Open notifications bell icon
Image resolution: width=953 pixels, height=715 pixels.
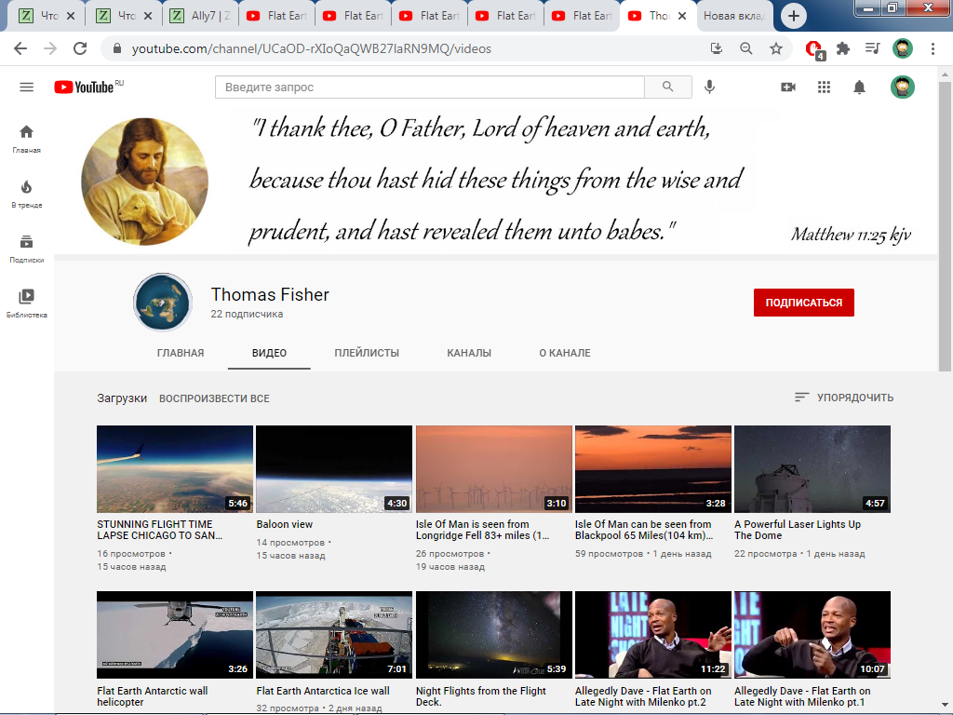859,87
